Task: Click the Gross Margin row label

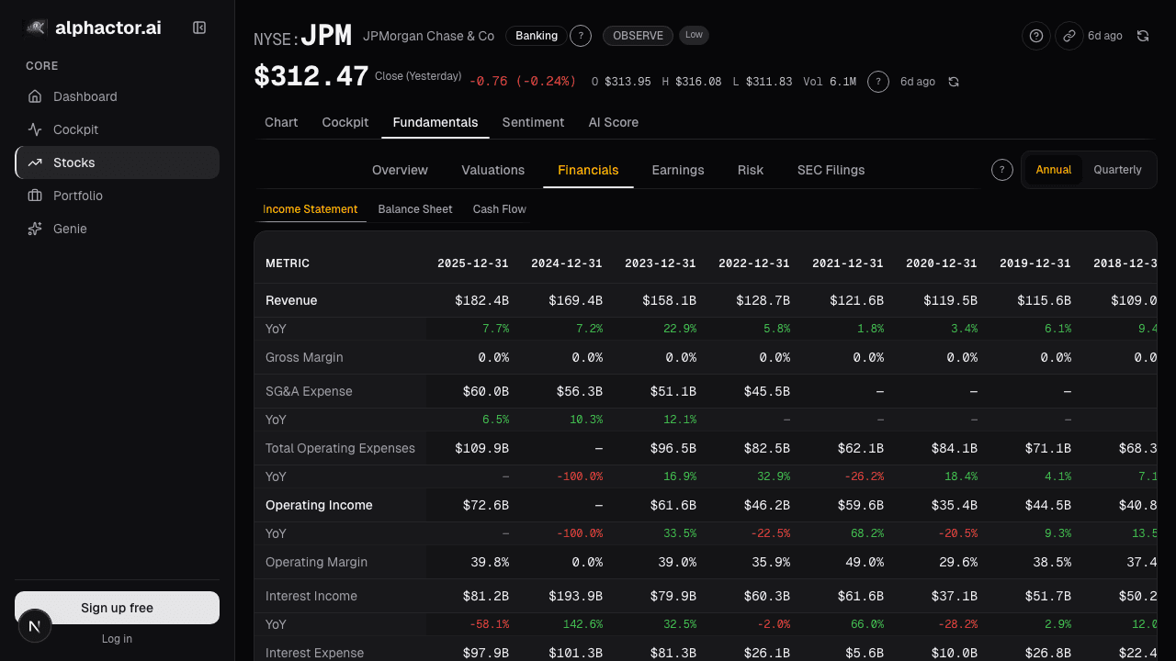Action: pyautogui.click(x=304, y=357)
